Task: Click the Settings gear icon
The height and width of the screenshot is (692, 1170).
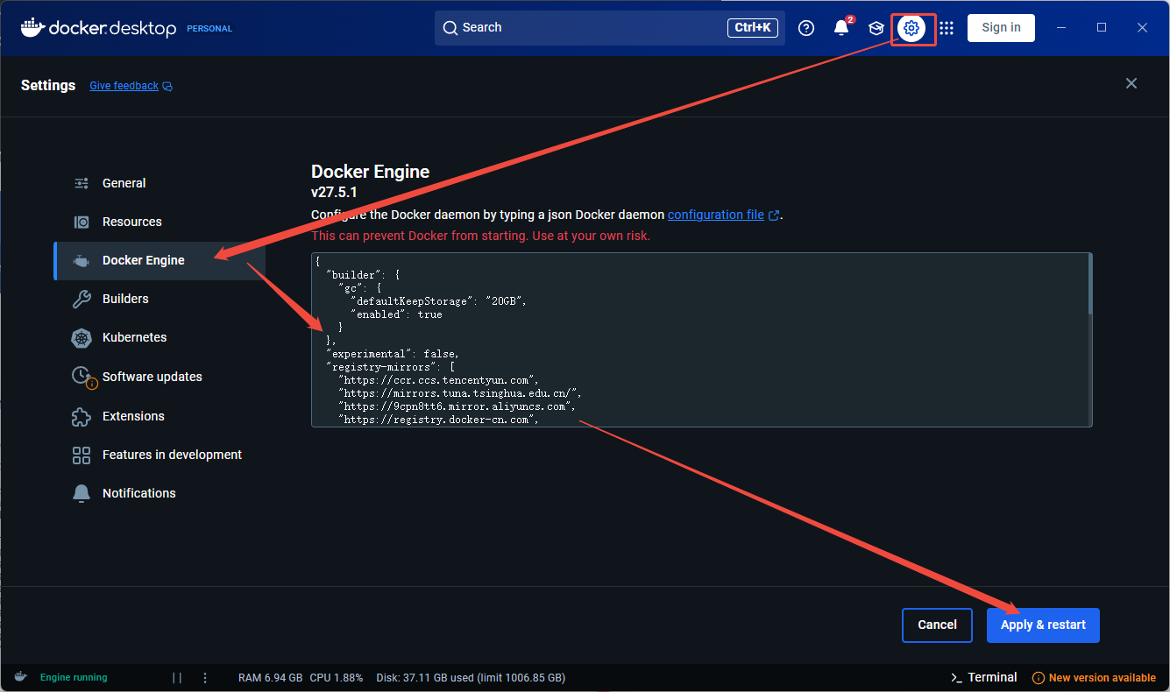Action: pos(911,28)
